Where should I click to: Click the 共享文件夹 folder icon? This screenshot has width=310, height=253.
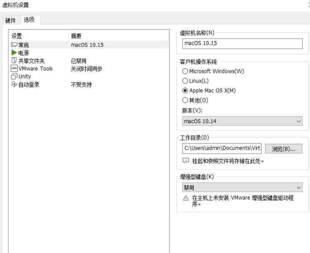point(14,60)
